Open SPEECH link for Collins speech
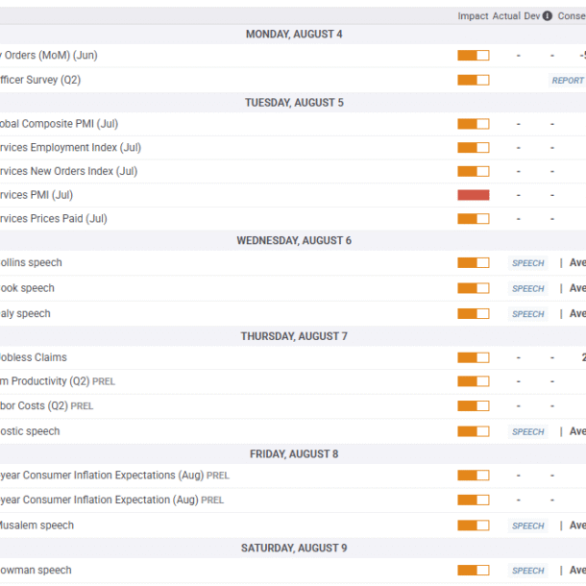 coord(527,263)
